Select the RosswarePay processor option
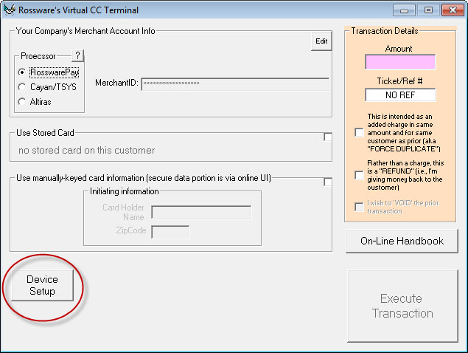 click(22, 72)
